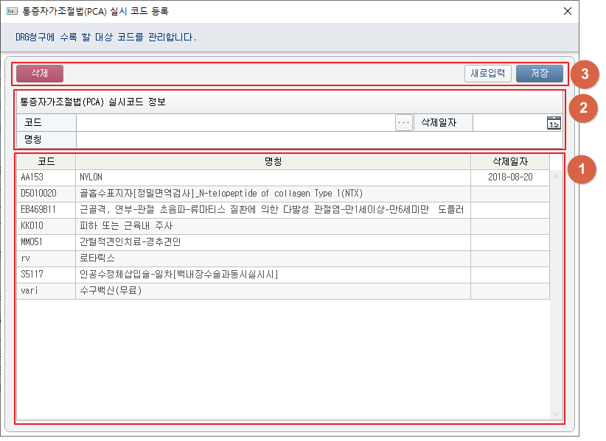Viewport: 606px width, 441px height.
Task: Select the AA153 NYLON row
Action: (x=273, y=177)
